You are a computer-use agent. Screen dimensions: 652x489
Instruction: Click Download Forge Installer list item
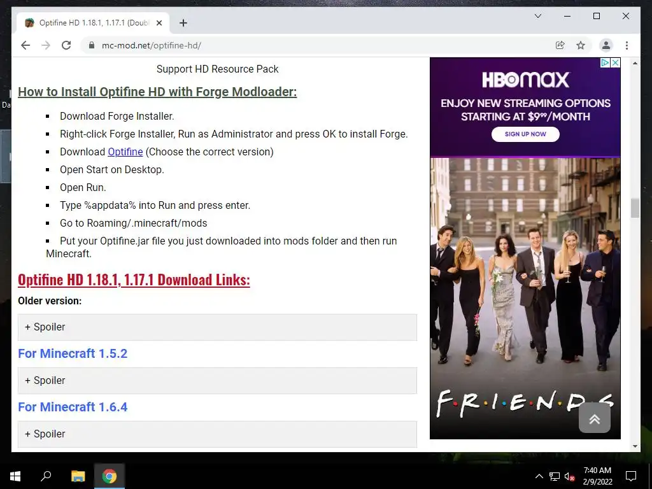pos(117,116)
